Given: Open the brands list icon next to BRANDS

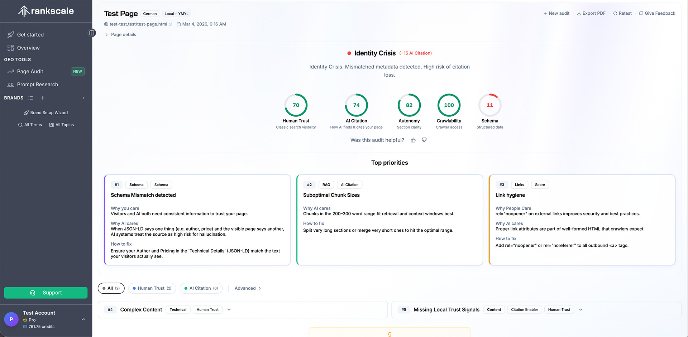Looking at the screenshot, I should point(30,98).
